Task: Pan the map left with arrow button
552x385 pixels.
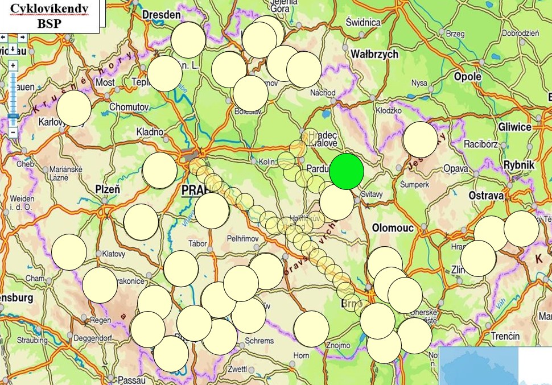Action: tap(4, 37)
